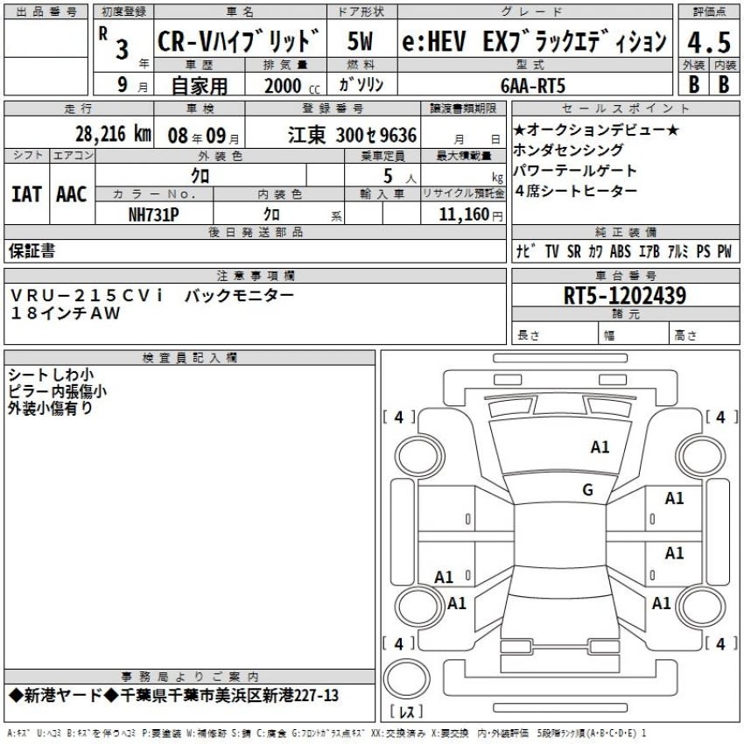Screen dimensions: 744x744
Task: Select the color number "NH731P"
Action: 154,215
